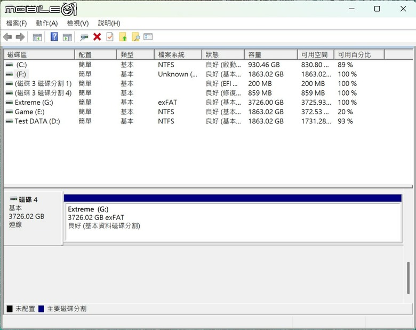Sort by the 容量 column header

[271, 55]
